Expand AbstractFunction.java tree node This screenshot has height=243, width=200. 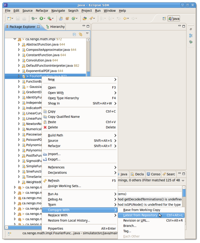pyautogui.click(x=19, y=45)
